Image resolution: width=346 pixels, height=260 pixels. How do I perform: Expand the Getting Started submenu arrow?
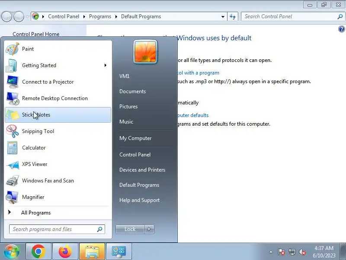(x=106, y=65)
